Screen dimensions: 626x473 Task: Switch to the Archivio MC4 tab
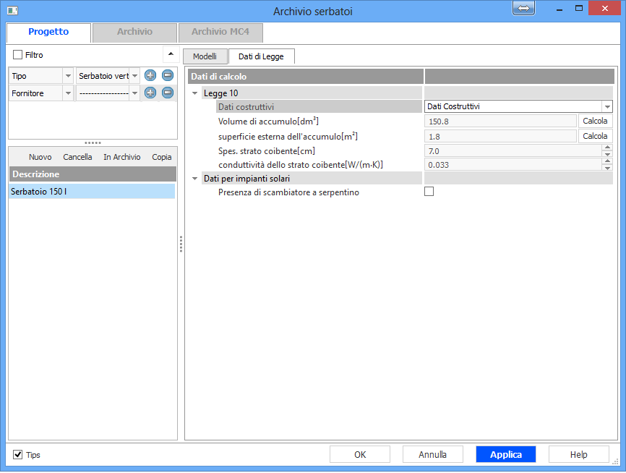[220, 33]
